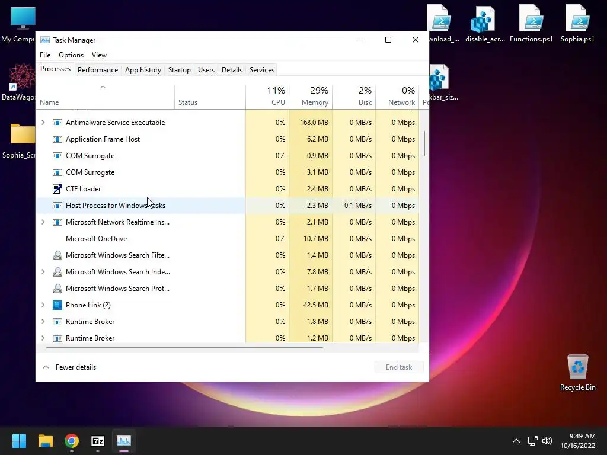Select the Sophia_Script desktop folder

18,140
